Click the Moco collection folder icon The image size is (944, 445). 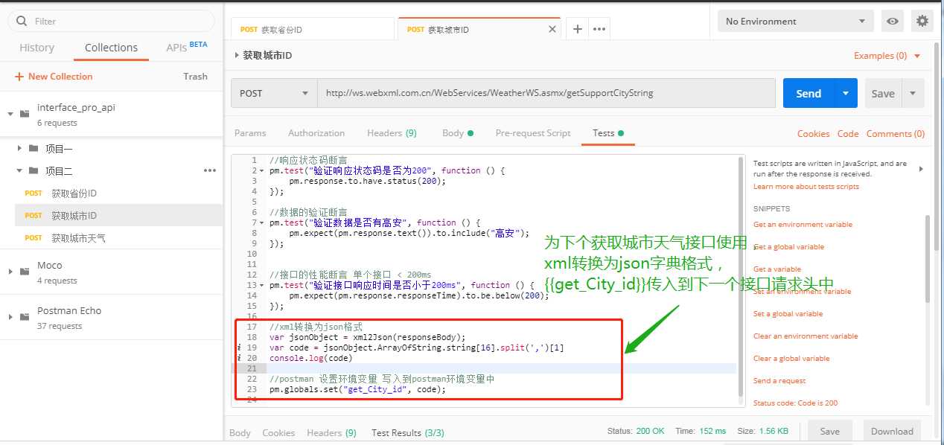tap(25, 272)
